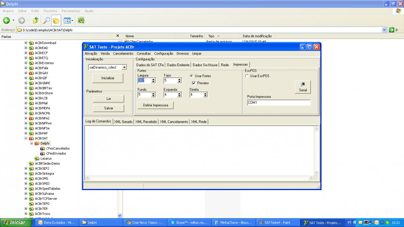Click the bell notification tray icon

coord(382,223)
